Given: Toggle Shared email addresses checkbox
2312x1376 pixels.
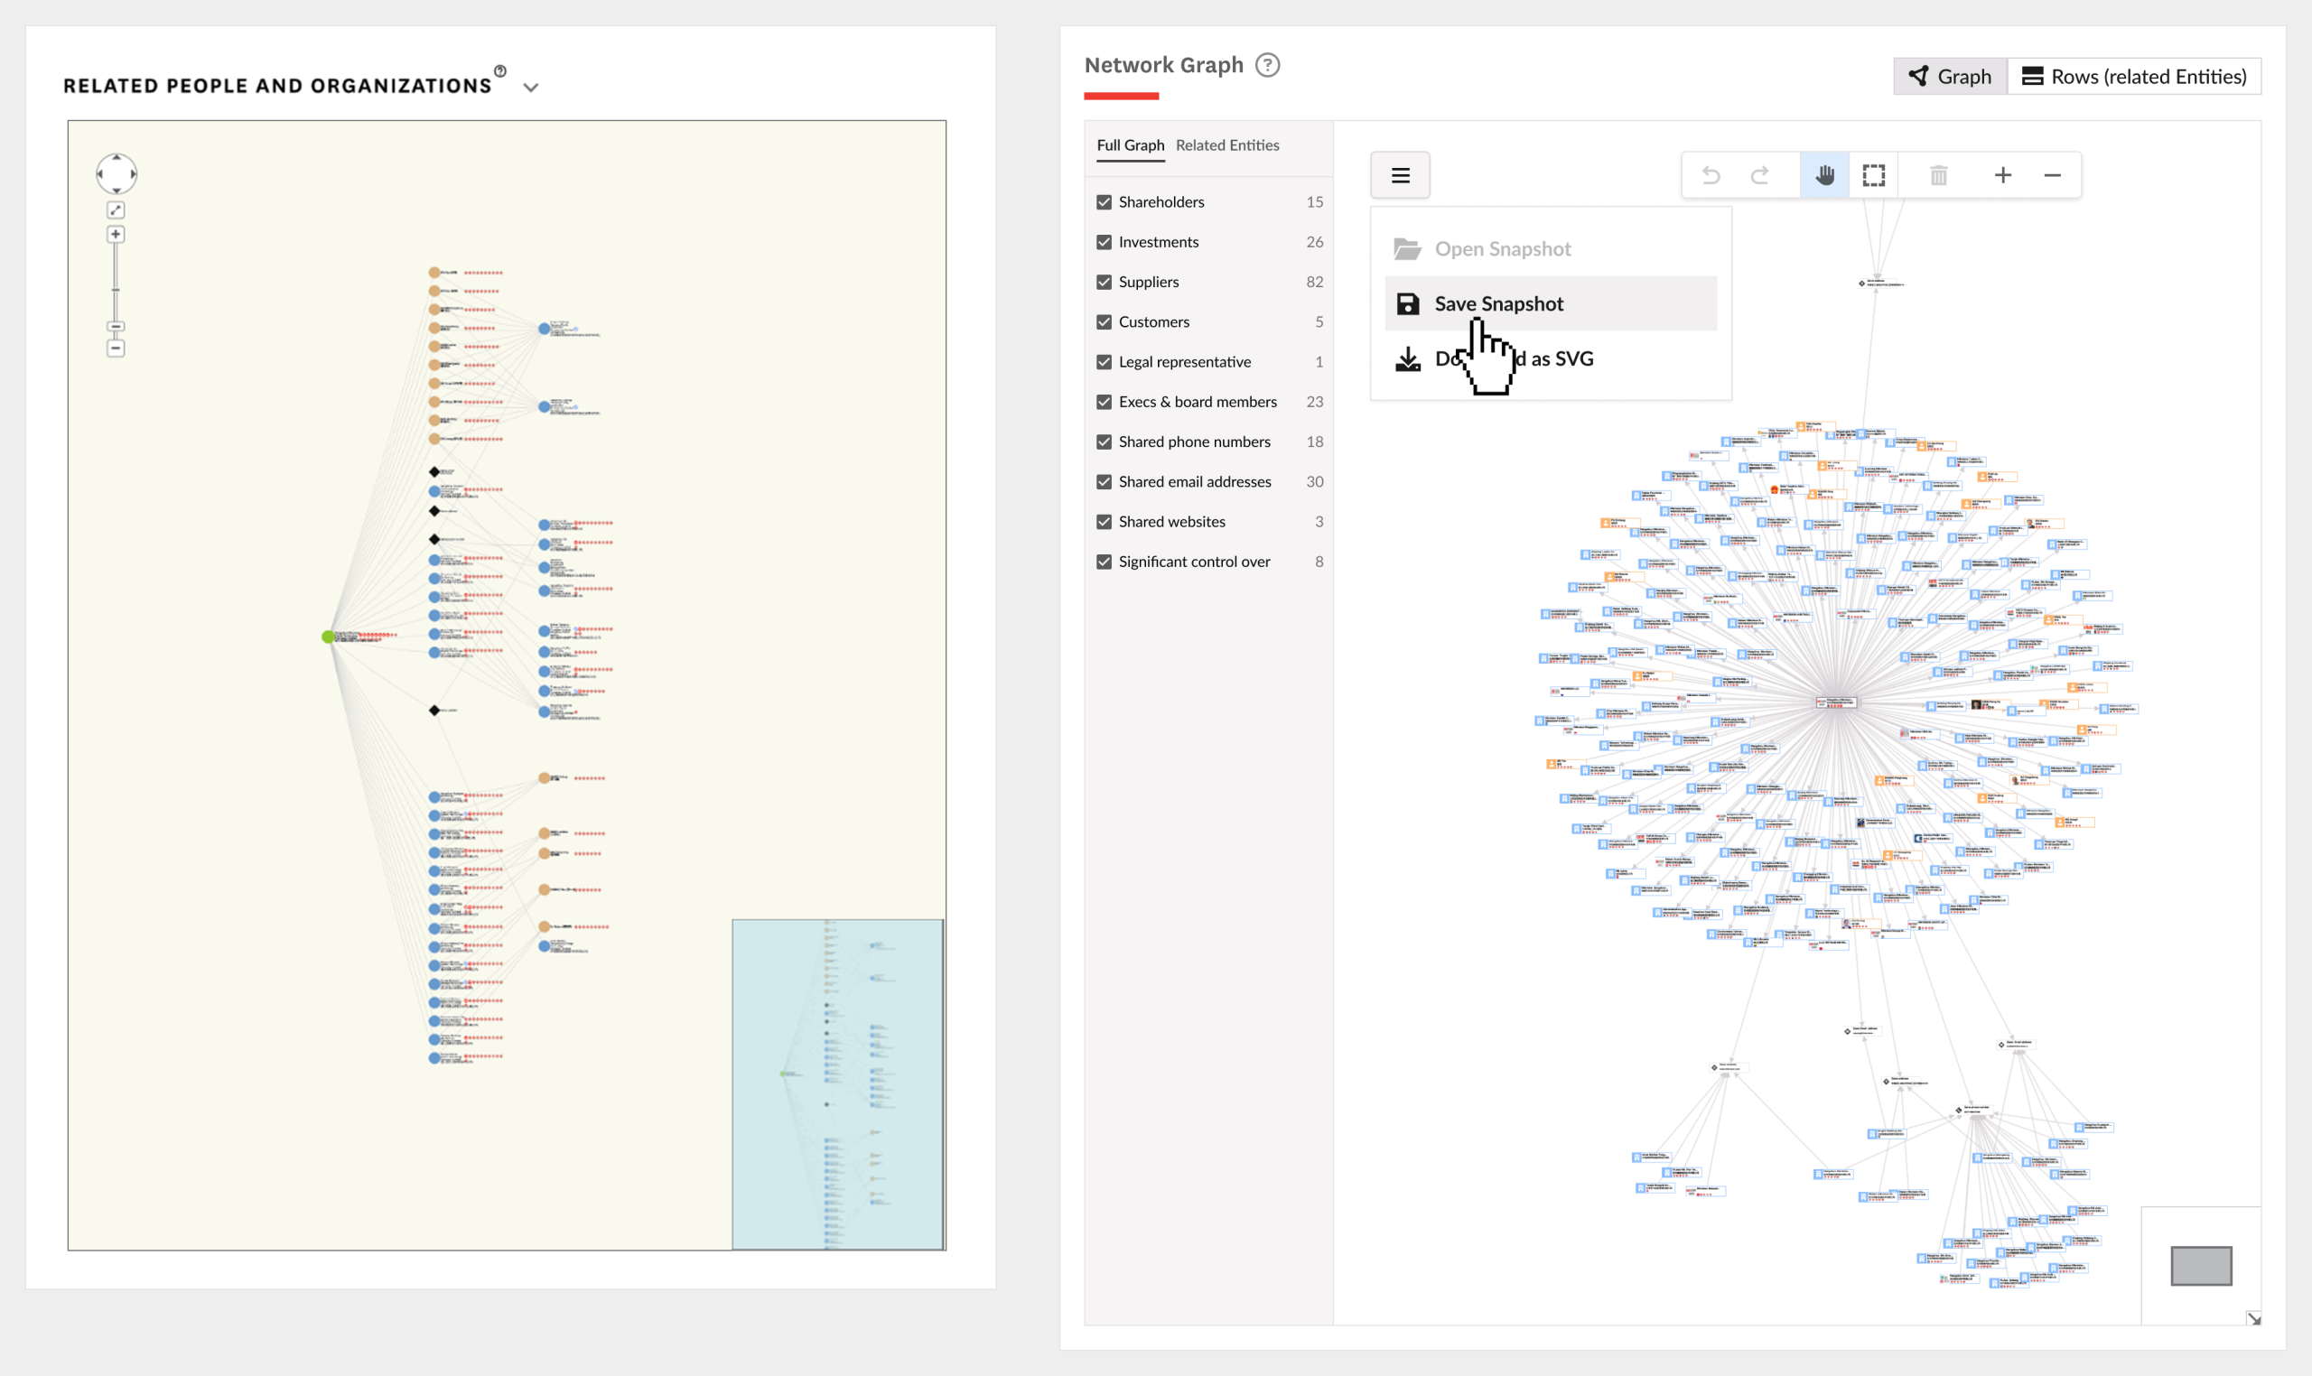Looking at the screenshot, I should tap(1104, 481).
